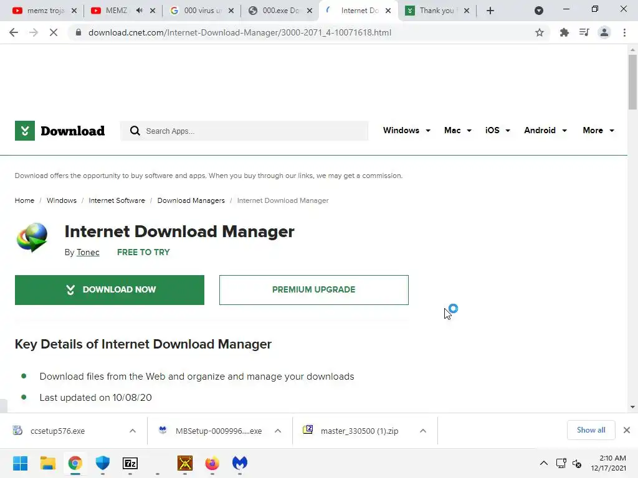This screenshot has height=478, width=638.
Task: Open Malwarebytes from the taskbar
Action: pos(240,463)
